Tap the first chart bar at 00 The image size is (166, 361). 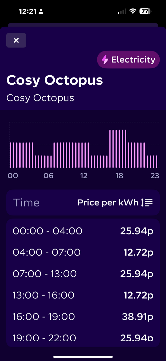11,155
